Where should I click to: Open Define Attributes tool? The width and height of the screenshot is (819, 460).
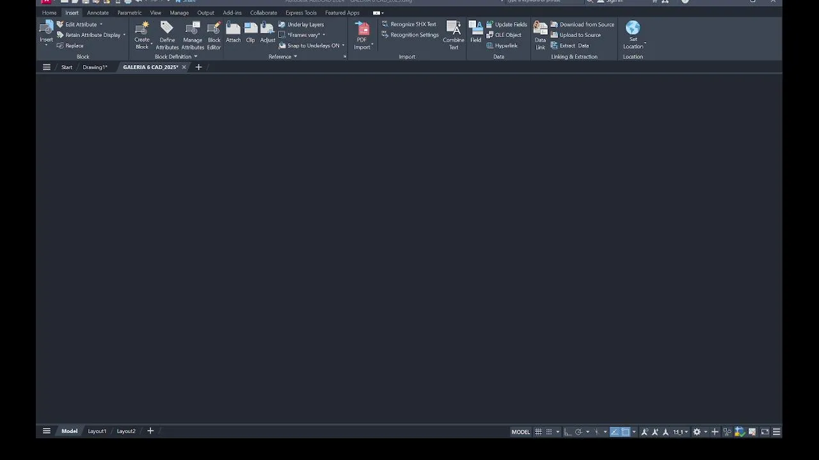pos(167,35)
